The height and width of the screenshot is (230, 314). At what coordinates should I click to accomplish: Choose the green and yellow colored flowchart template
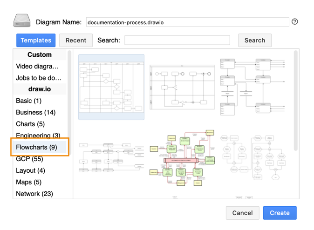(x=182, y=157)
